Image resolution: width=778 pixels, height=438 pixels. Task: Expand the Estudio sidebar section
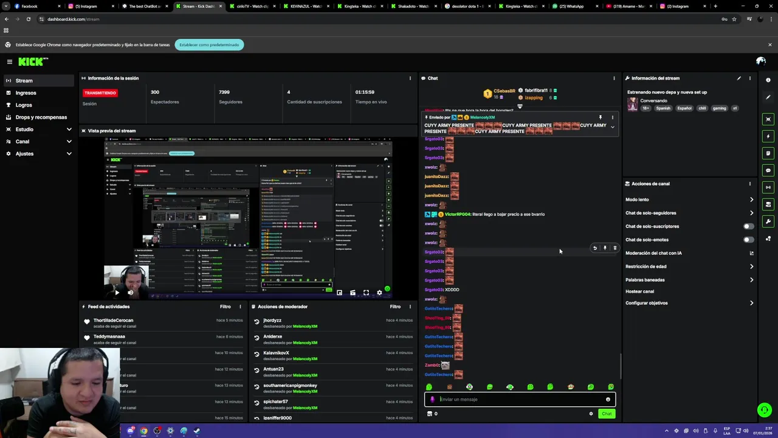(69, 129)
